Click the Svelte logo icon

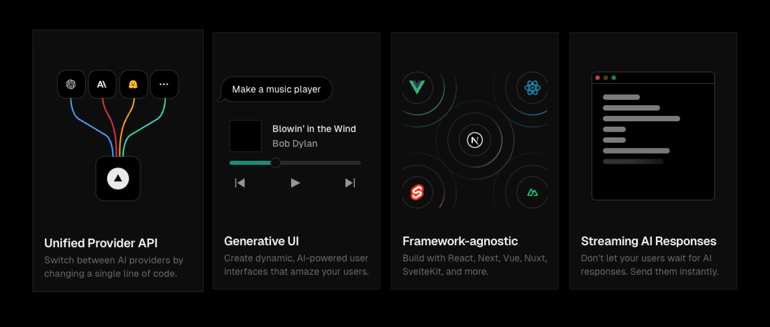pyautogui.click(x=417, y=192)
